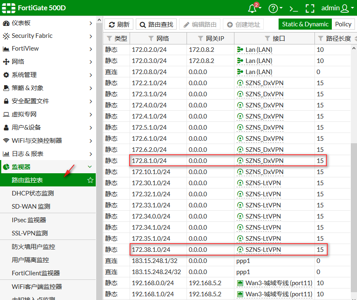Filter the 网关IP column
Screen dimensions: 357x300
point(200,39)
